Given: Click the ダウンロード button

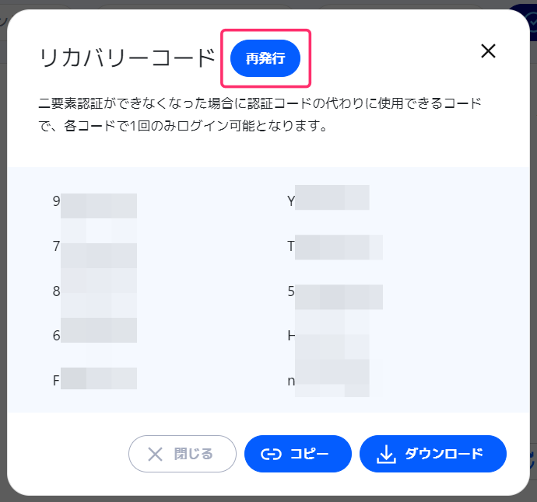Looking at the screenshot, I should (433, 454).
